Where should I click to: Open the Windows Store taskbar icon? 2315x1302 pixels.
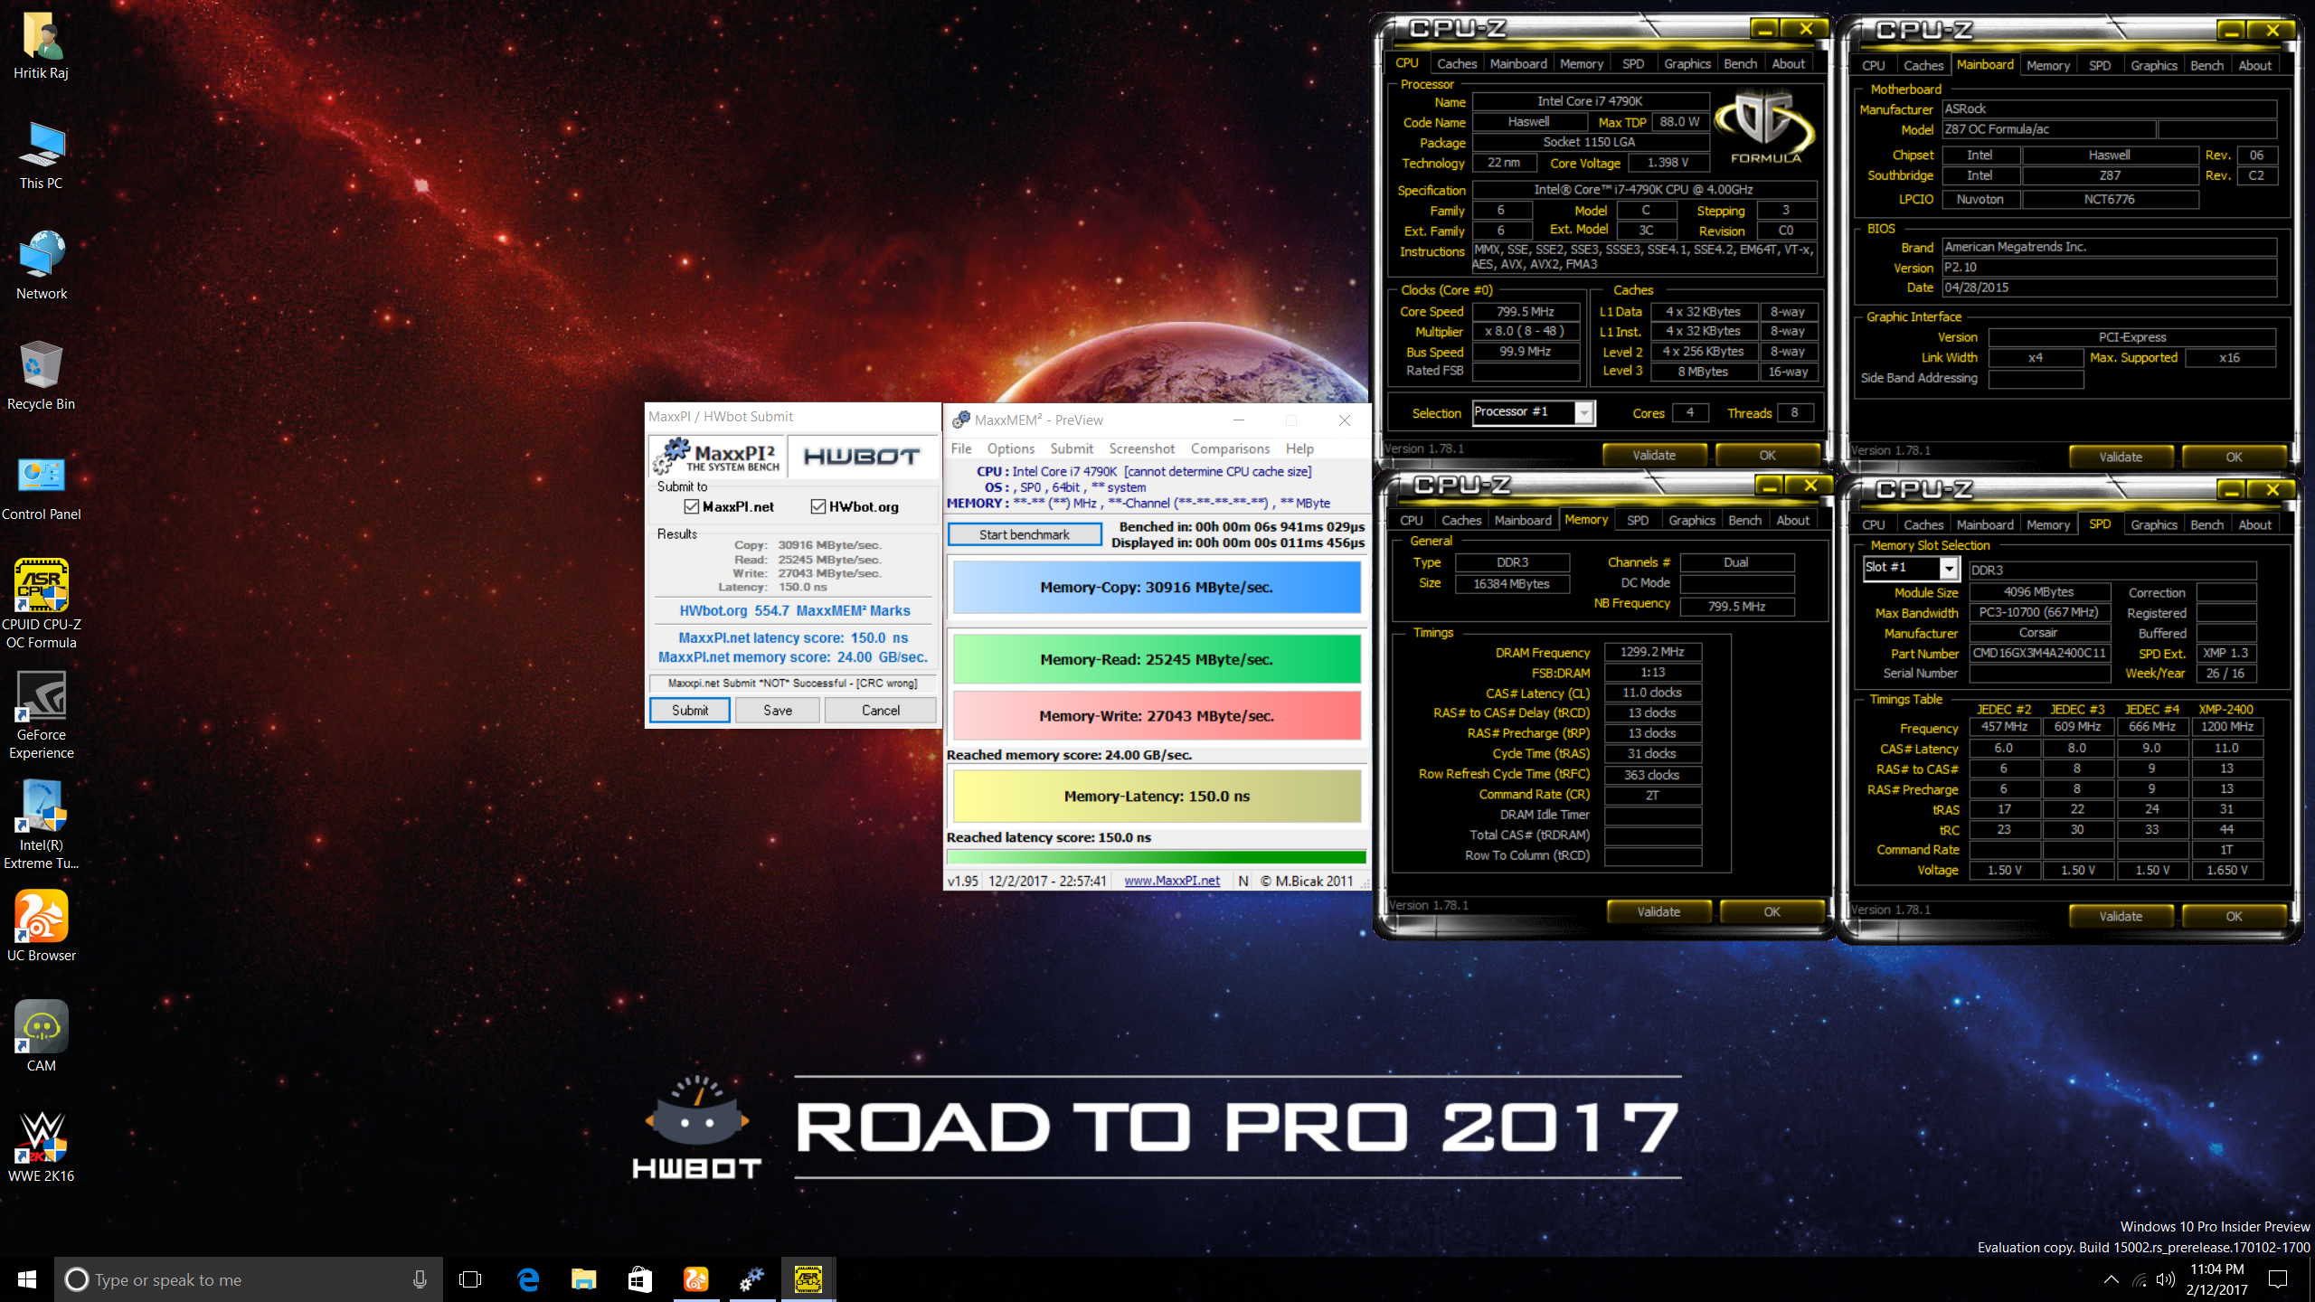639,1279
